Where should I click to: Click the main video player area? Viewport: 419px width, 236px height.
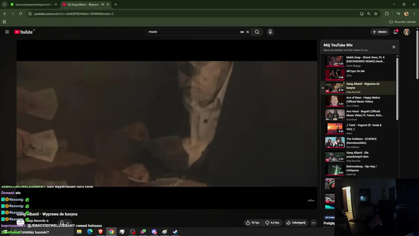point(167,124)
